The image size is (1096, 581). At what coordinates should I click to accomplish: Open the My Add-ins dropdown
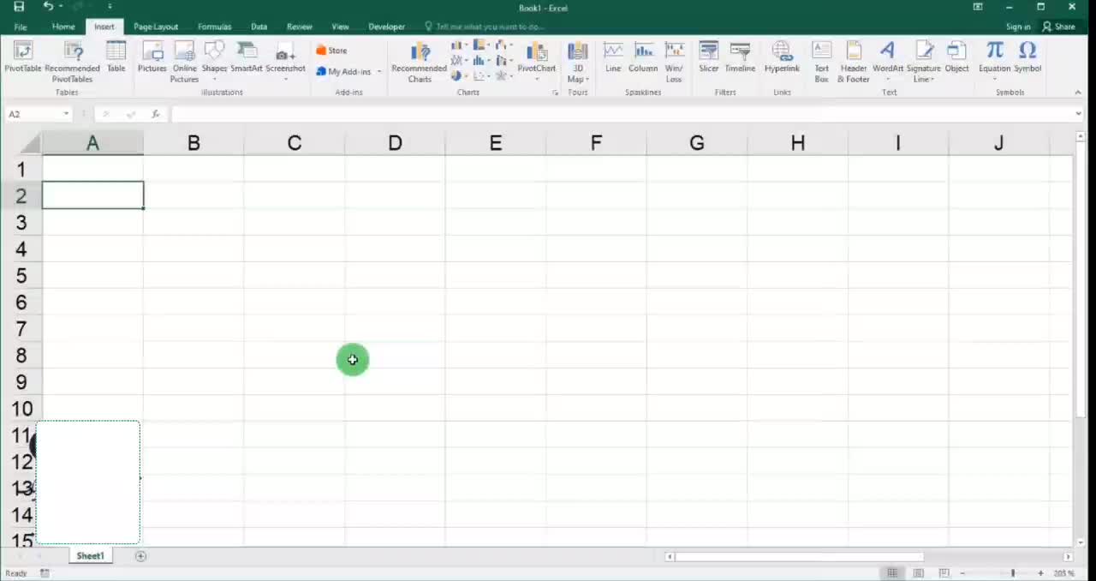pos(379,72)
